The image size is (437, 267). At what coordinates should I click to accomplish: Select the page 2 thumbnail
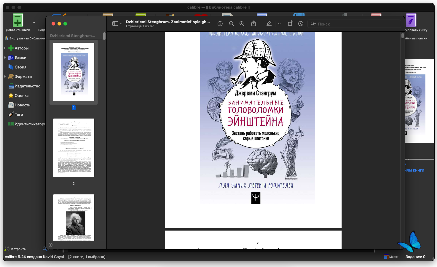point(74,148)
